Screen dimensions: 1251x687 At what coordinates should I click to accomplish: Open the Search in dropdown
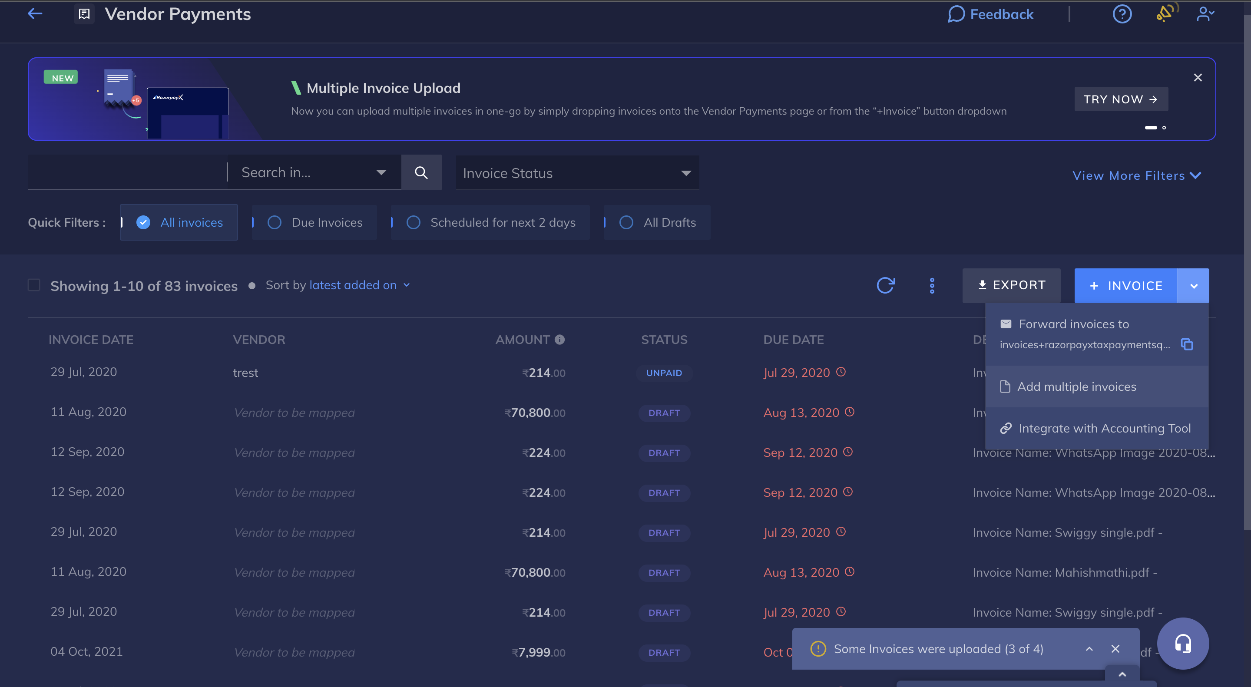pos(314,172)
